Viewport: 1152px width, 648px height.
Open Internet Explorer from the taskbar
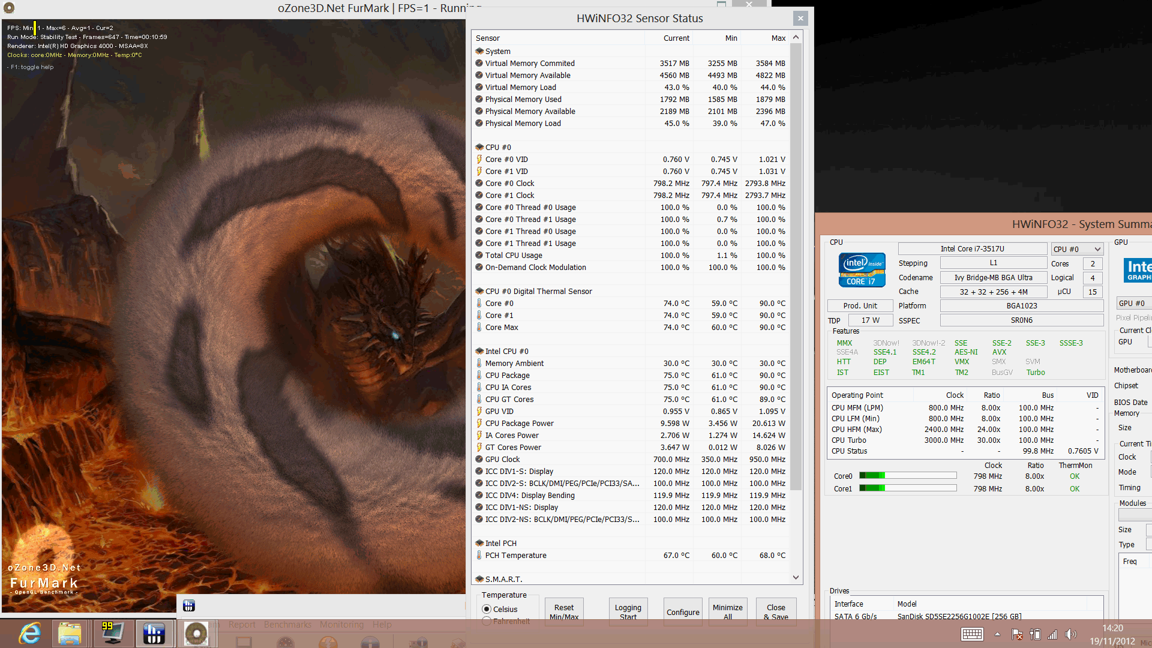(29, 633)
